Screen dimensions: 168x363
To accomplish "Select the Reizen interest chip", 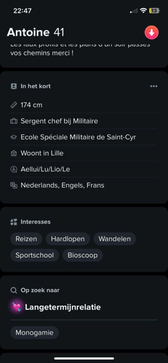I will tap(26, 239).
